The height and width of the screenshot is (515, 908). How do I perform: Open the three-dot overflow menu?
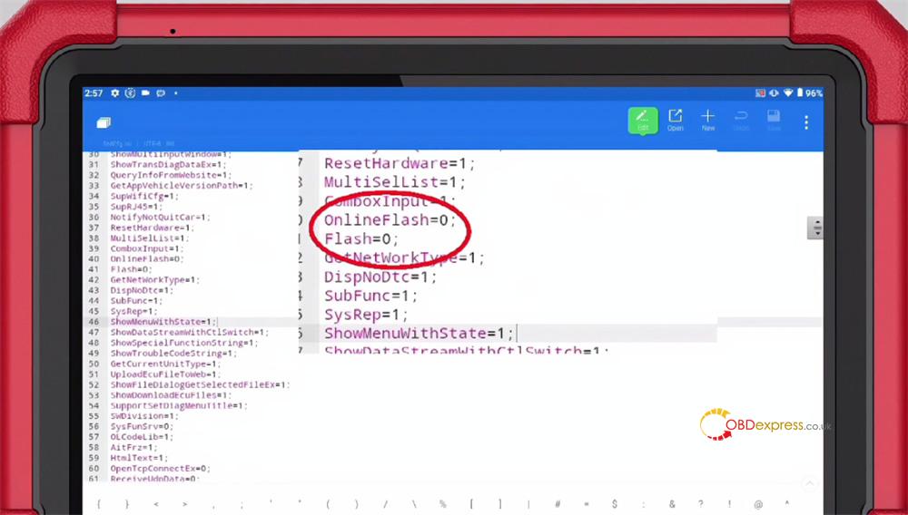coord(806,121)
